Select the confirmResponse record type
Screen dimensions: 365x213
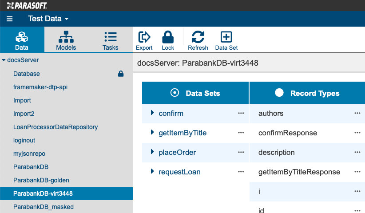[x=288, y=133]
